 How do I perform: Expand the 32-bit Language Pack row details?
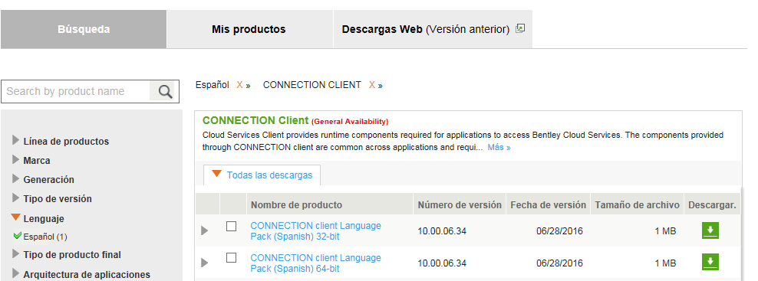tap(205, 230)
